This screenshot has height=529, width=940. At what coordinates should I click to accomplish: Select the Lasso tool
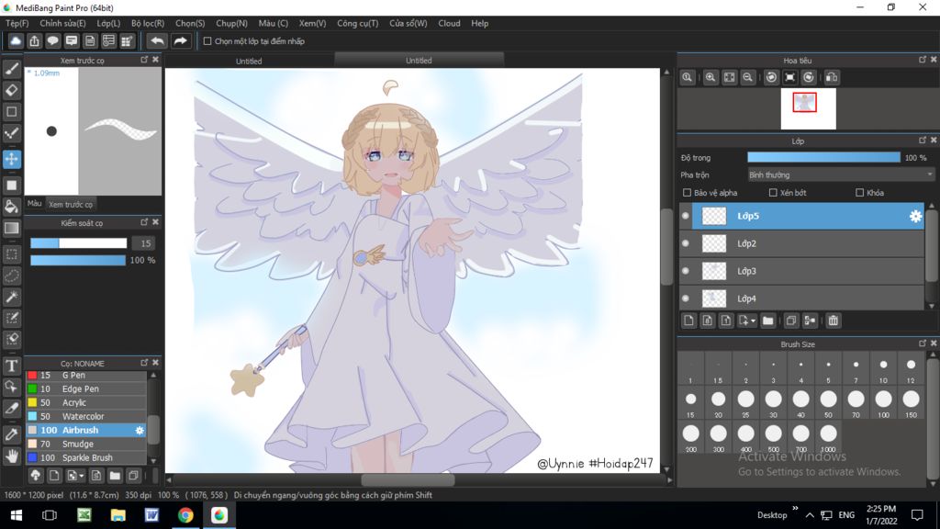(x=11, y=276)
